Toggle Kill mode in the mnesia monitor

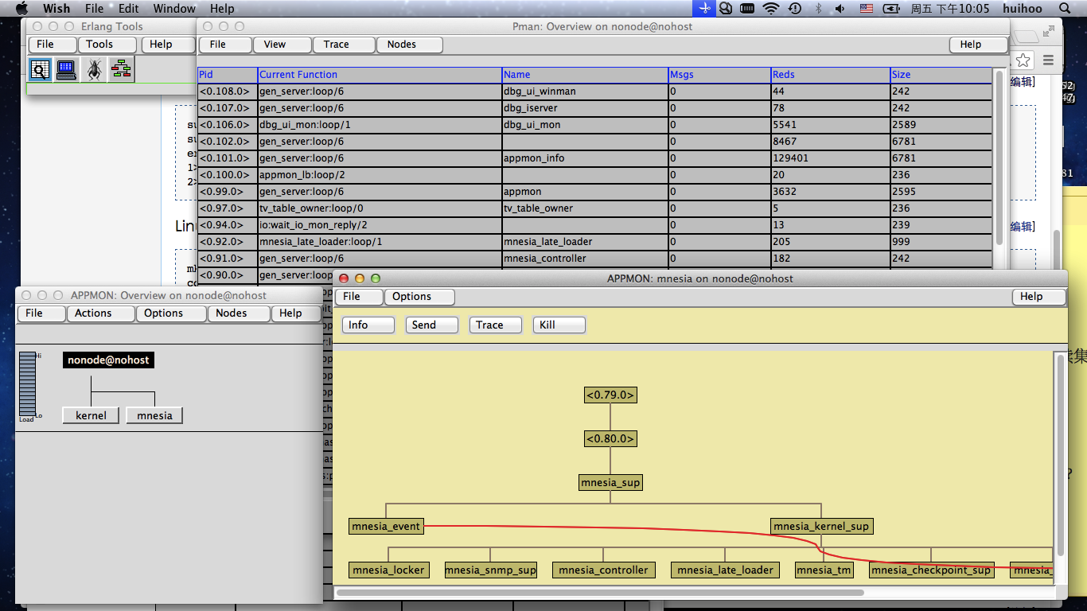pyautogui.click(x=559, y=325)
